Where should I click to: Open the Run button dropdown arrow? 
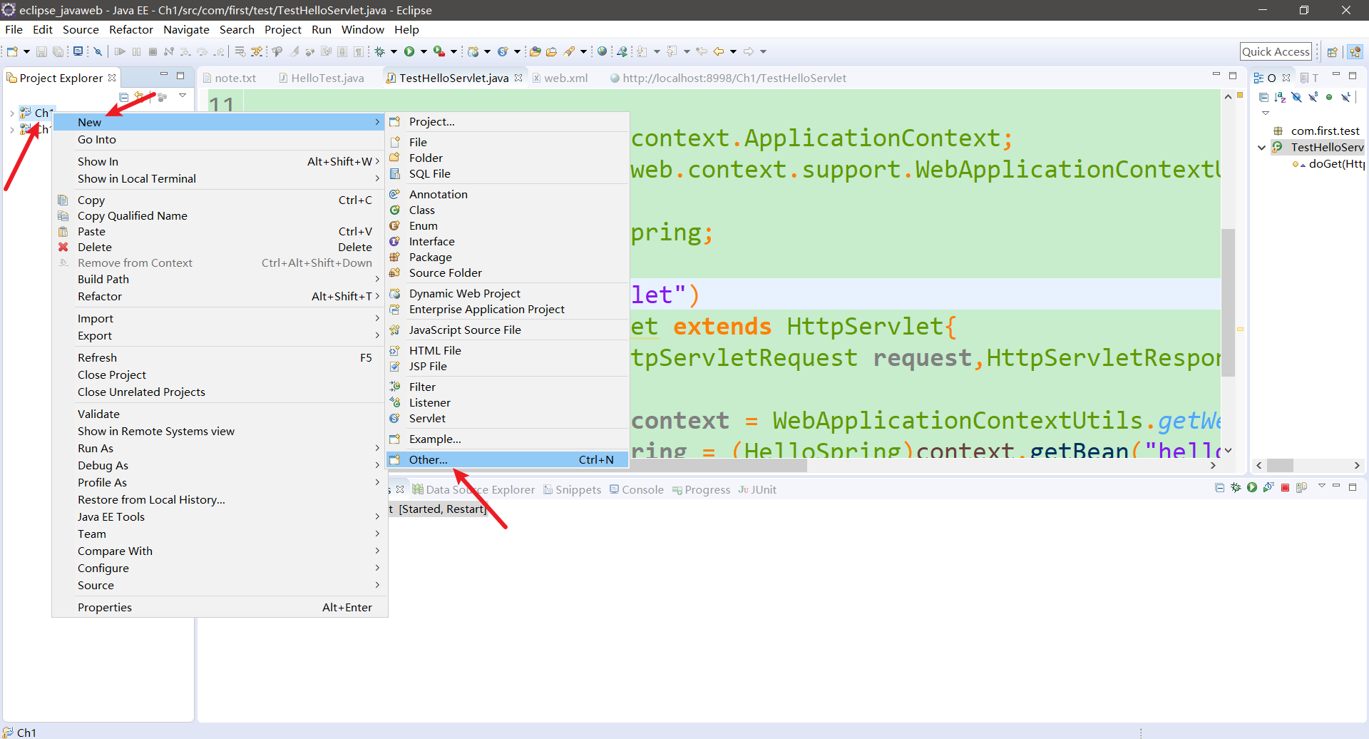[x=424, y=51]
